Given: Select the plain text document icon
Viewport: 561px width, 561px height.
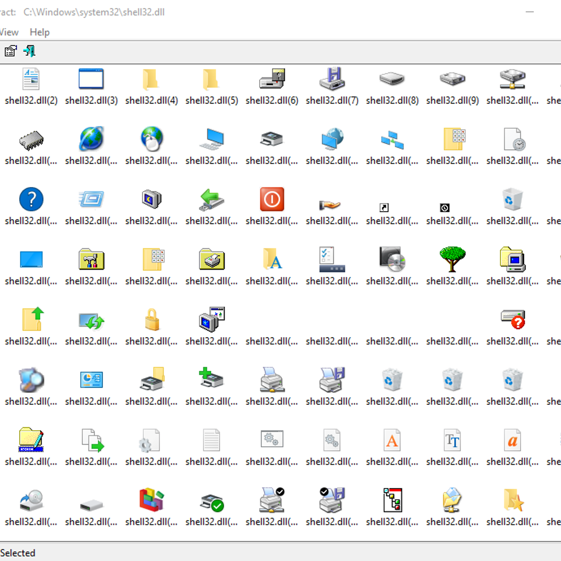Looking at the screenshot, I should tap(211, 440).
